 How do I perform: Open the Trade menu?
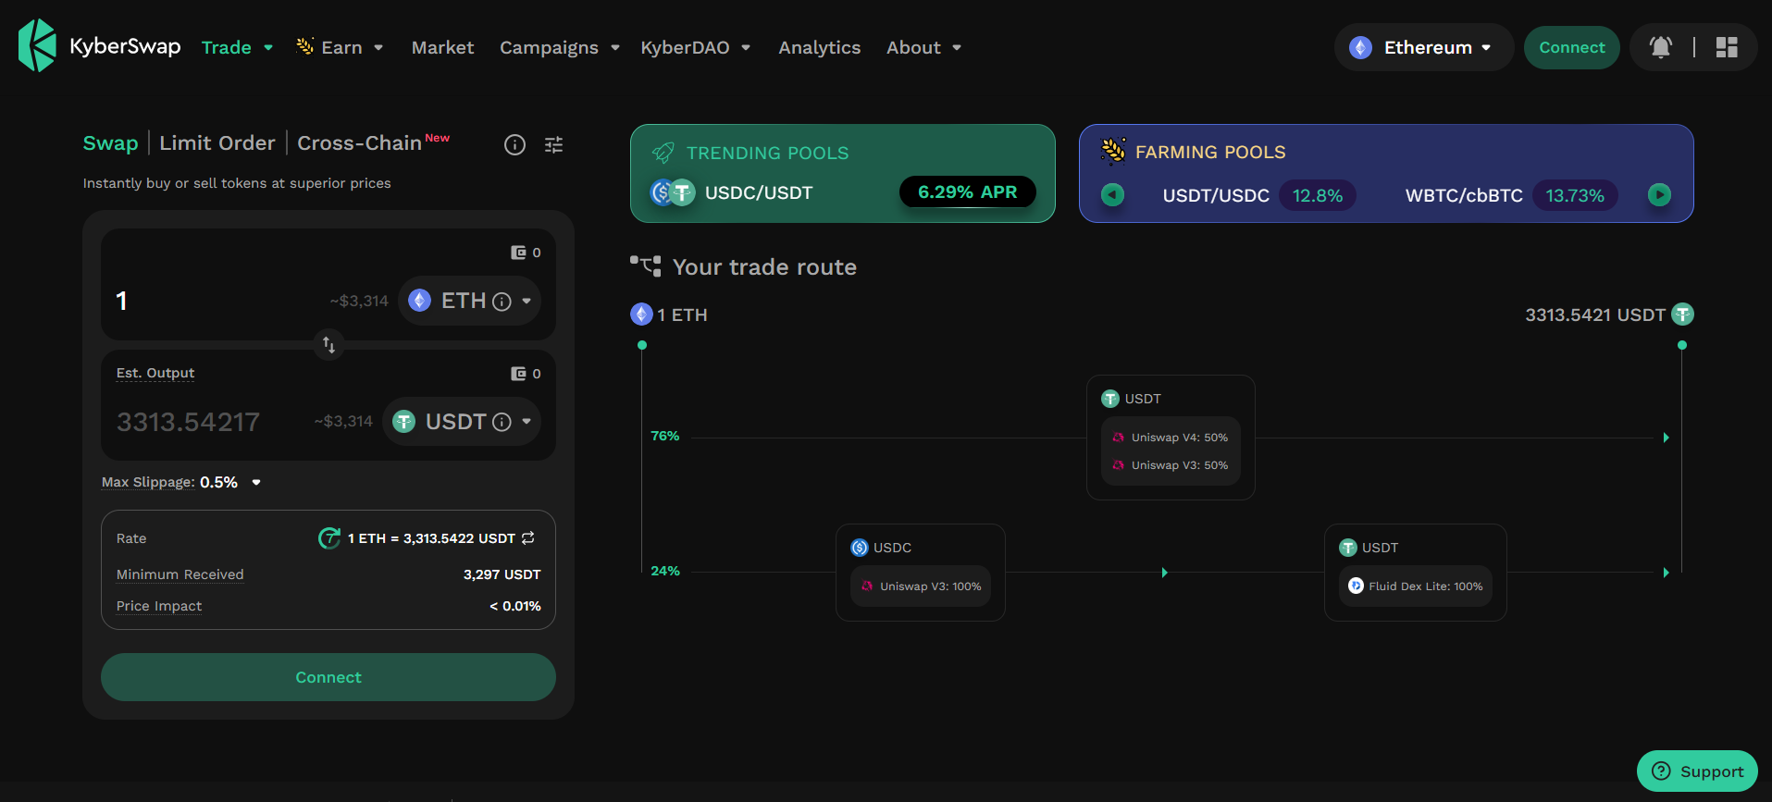pos(237,47)
